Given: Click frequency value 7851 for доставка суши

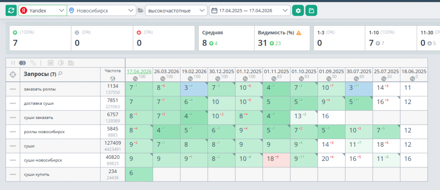Looking at the screenshot, I should (x=113, y=100).
